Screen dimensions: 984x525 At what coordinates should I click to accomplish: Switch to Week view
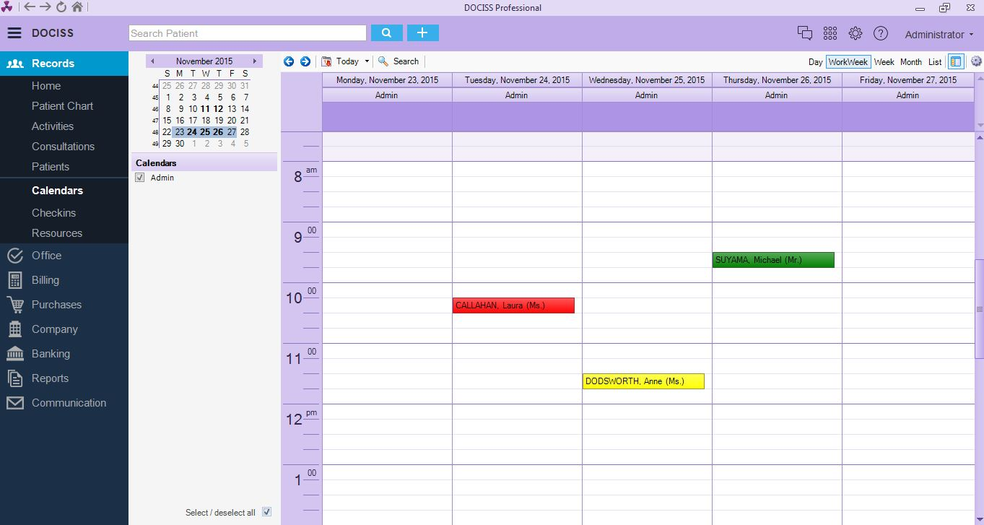[x=884, y=62]
